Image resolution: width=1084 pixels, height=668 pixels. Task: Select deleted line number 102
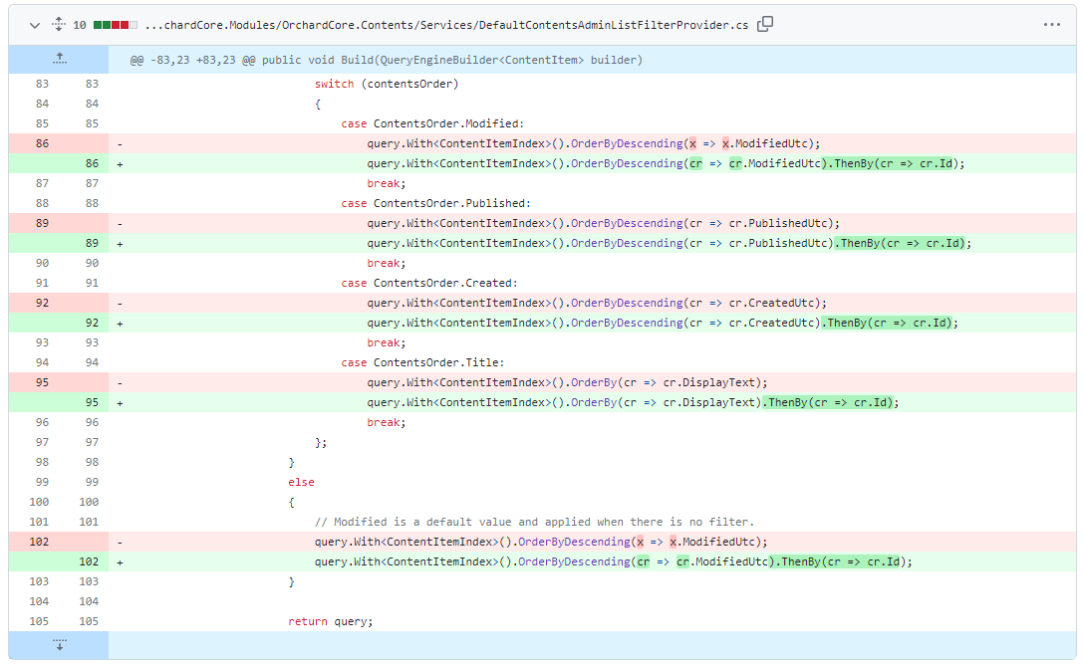[39, 542]
